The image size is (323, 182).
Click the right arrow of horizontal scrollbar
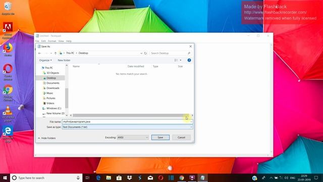click(192, 115)
